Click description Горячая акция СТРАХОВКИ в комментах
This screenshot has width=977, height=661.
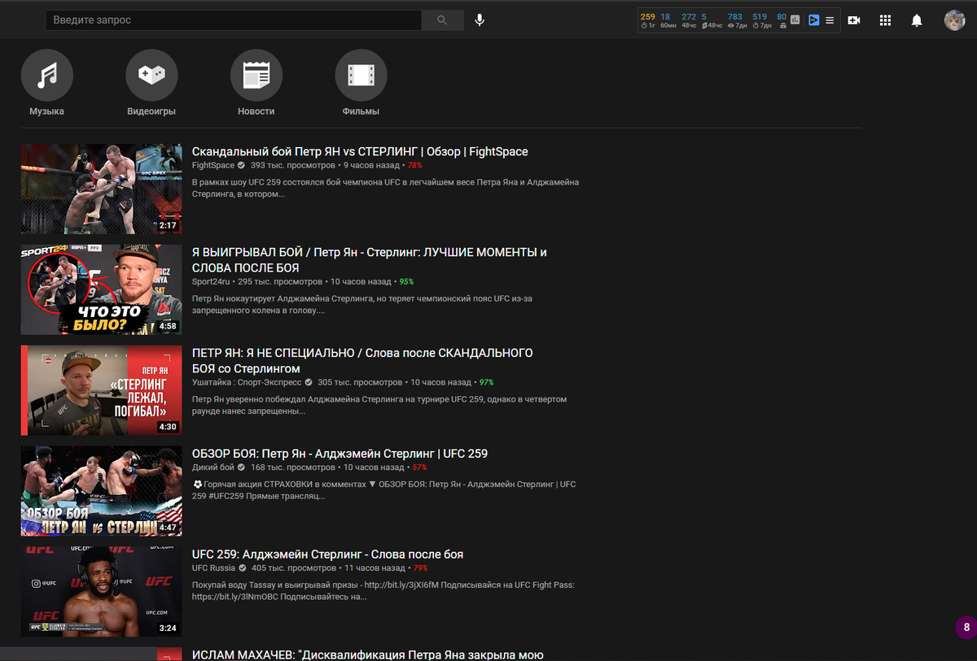pos(384,490)
